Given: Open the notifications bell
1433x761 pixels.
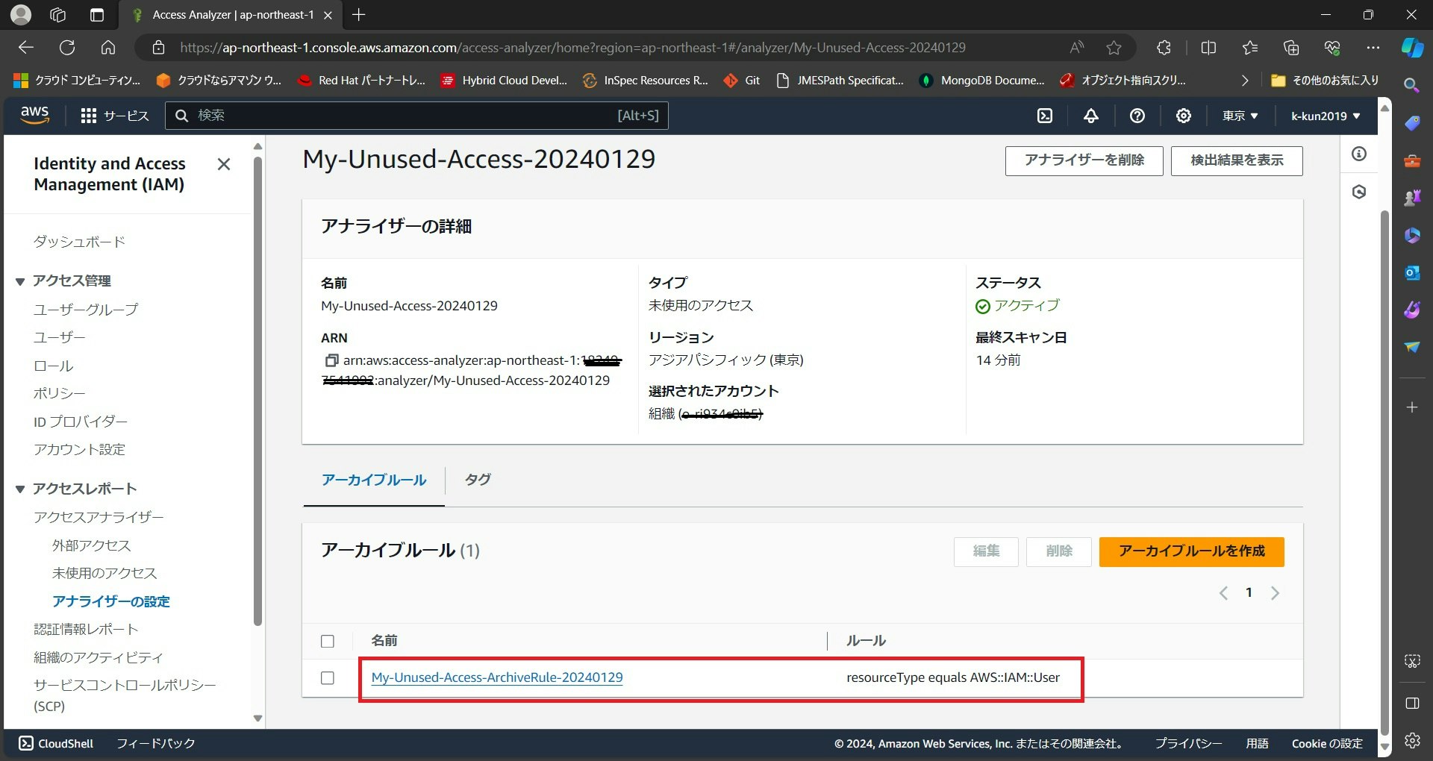Looking at the screenshot, I should tap(1091, 116).
